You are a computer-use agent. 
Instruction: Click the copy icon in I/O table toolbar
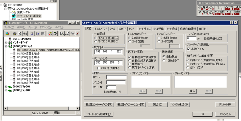37,34
